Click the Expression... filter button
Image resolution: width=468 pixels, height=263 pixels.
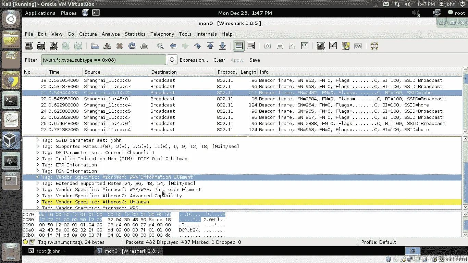point(194,60)
